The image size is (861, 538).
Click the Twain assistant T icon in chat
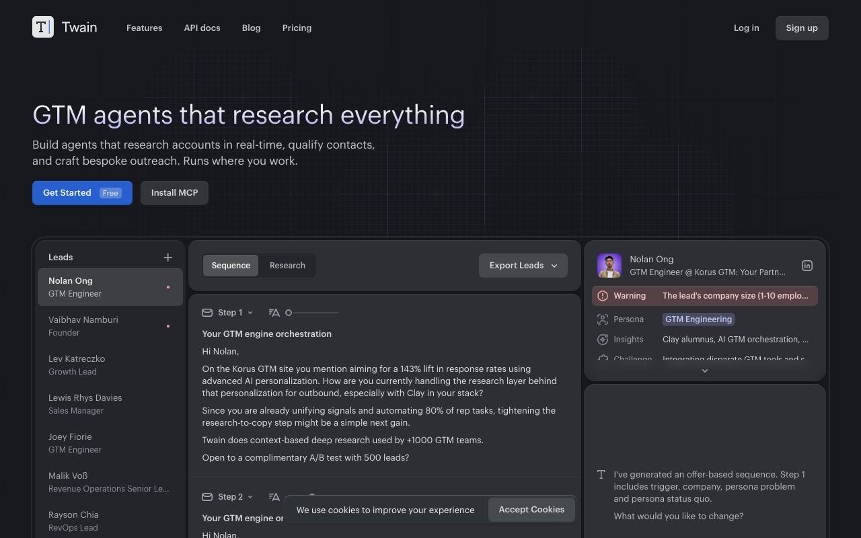[601, 474]
